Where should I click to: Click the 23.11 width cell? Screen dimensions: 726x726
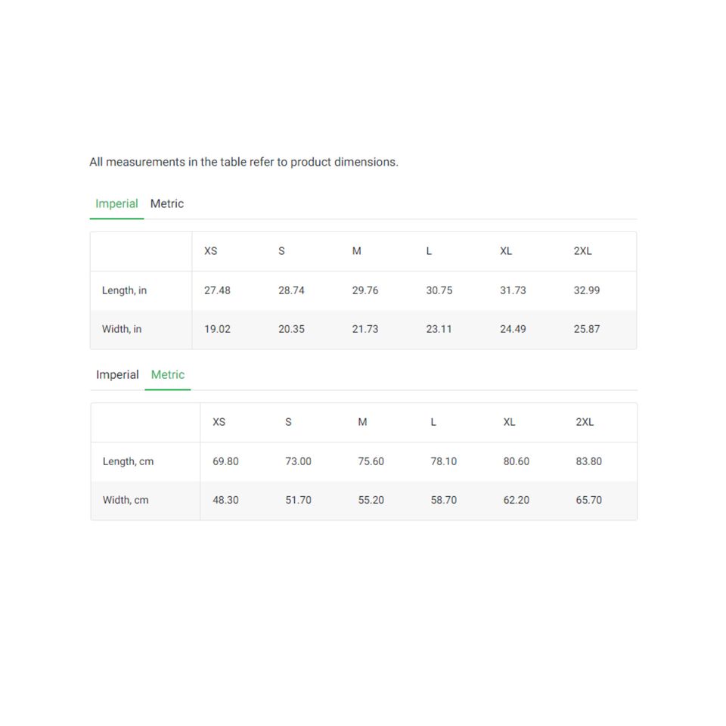[439, 329]
